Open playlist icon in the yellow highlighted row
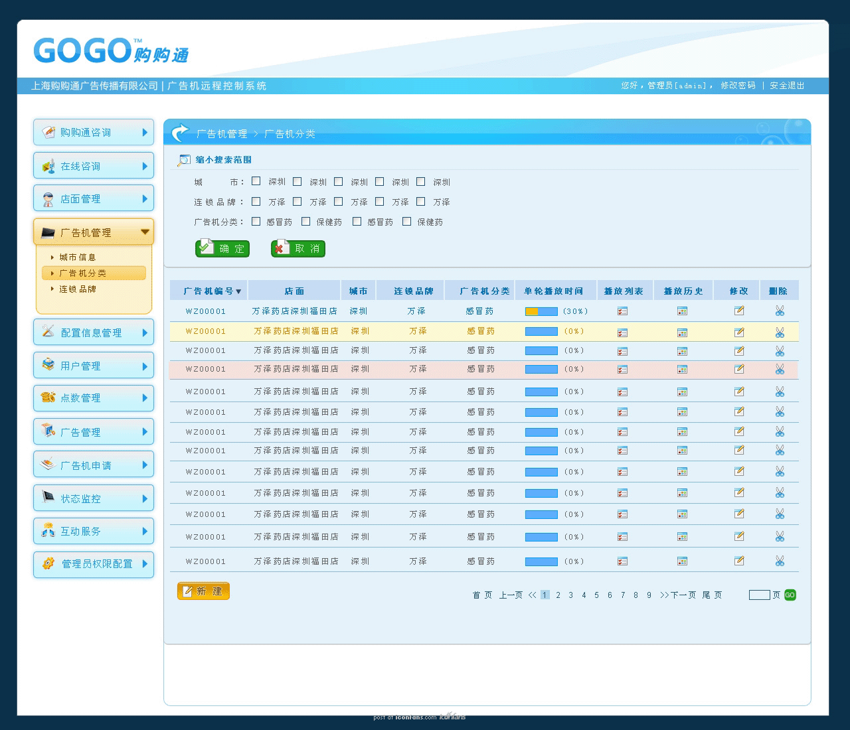This screenshot has width=850, height=730. point(622,332)
